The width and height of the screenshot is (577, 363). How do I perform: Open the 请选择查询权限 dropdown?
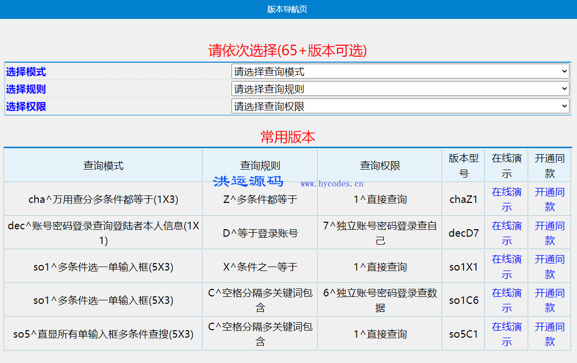click(400, 106)
